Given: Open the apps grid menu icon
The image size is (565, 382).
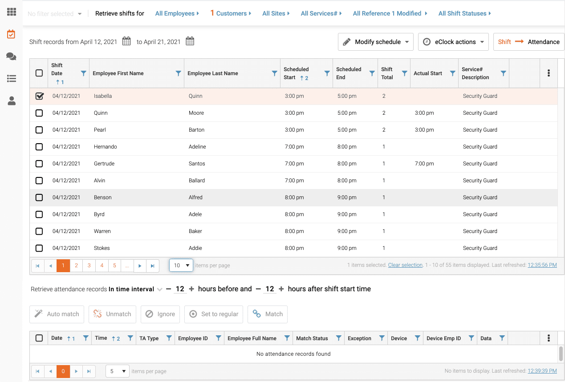Looking at the screenshot, I should click(12, 12).
